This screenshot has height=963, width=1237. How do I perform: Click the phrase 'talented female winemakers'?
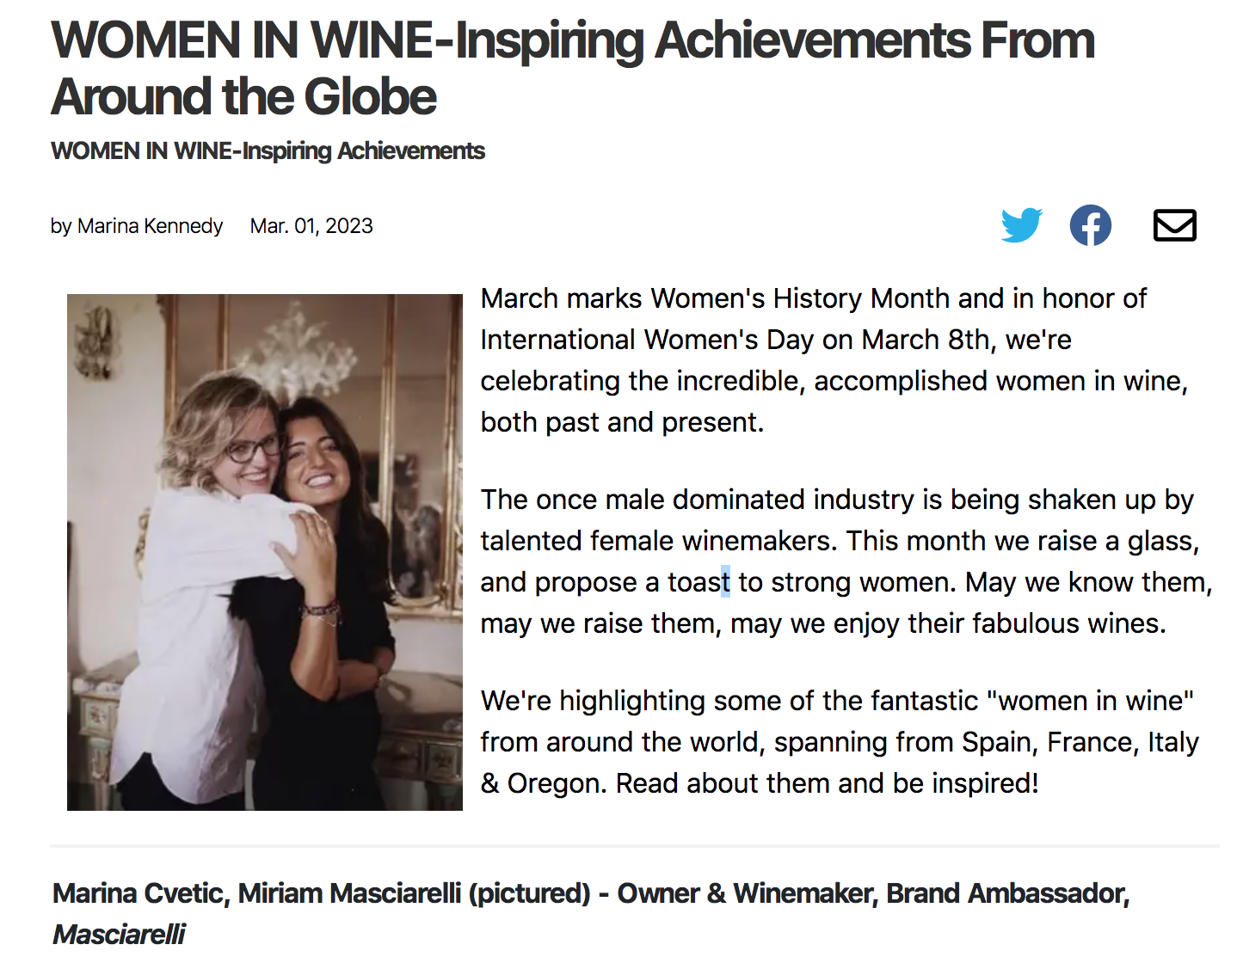coord(658,541)
